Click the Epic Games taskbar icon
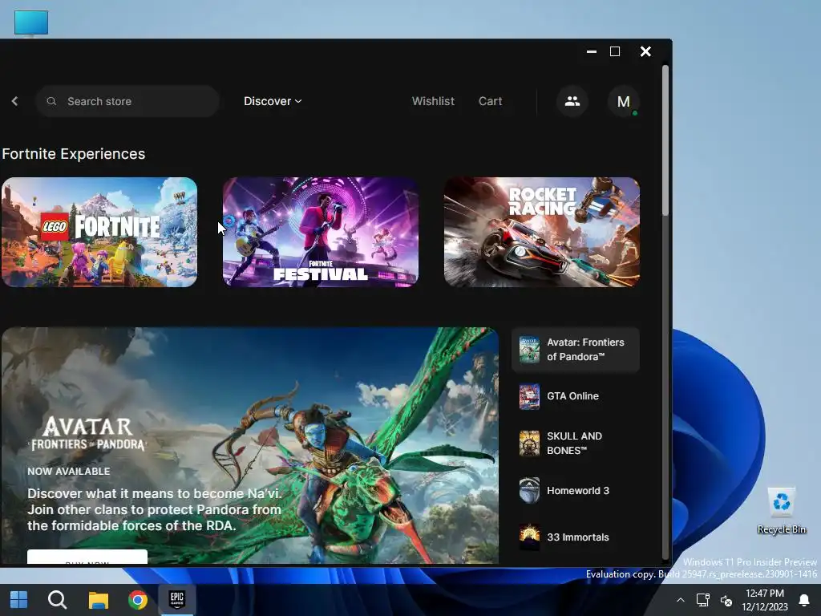821x616 pixels. (x=177, y=600)
